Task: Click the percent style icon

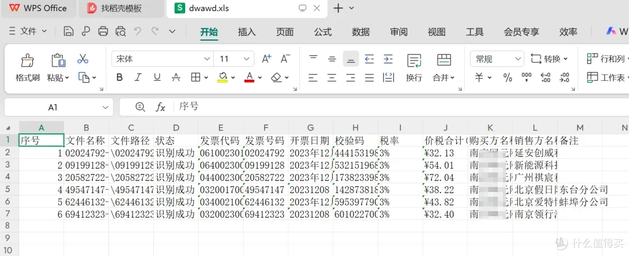Action: pyautogui.click(x=508, y=77)
